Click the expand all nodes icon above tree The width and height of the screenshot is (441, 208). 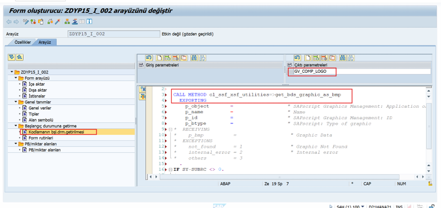pos(12,57)
